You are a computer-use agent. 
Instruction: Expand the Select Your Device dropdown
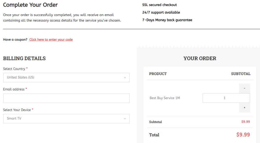(x=66, y=119)
